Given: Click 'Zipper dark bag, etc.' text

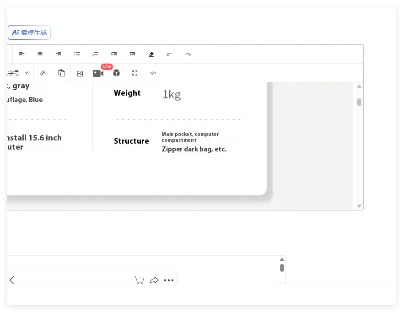Looking at the screenshot, I should pos(194,149).
